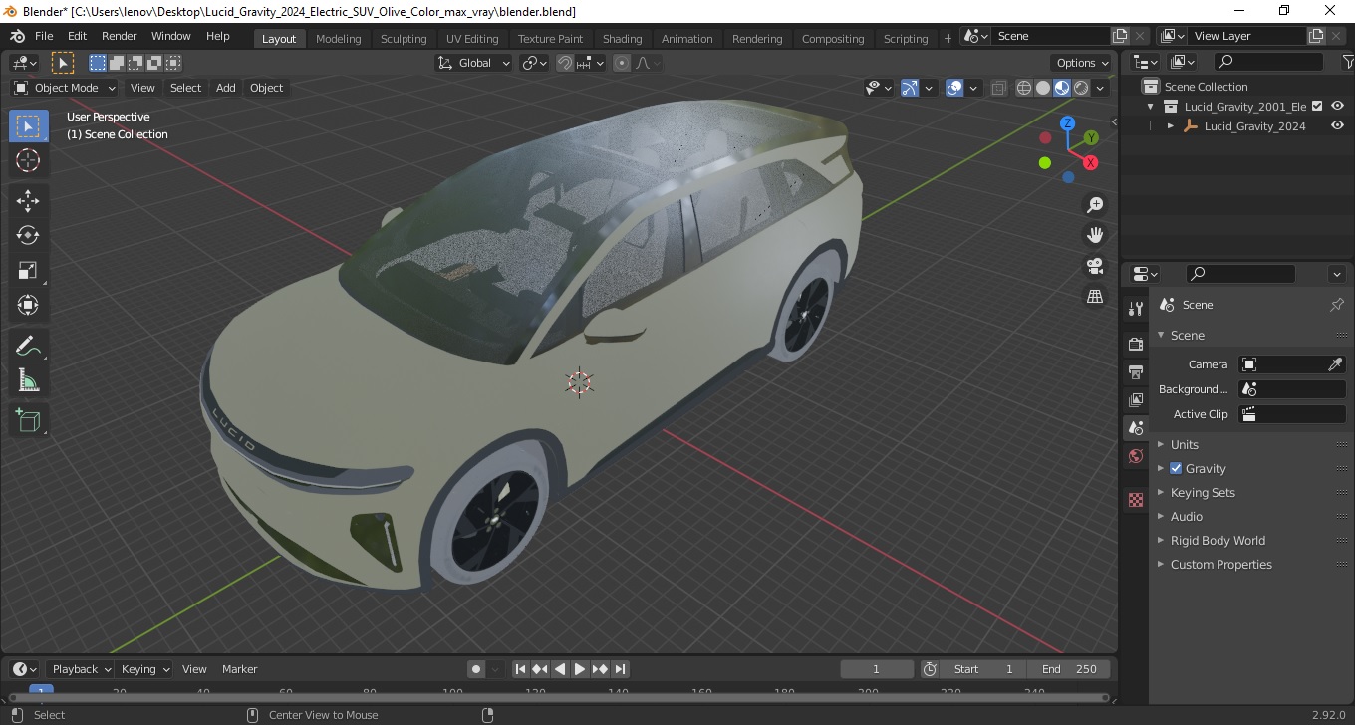This screenshot has width=1355, height=725.
Task: Click the pan view hand gizmo
Action: [1095, 235]
